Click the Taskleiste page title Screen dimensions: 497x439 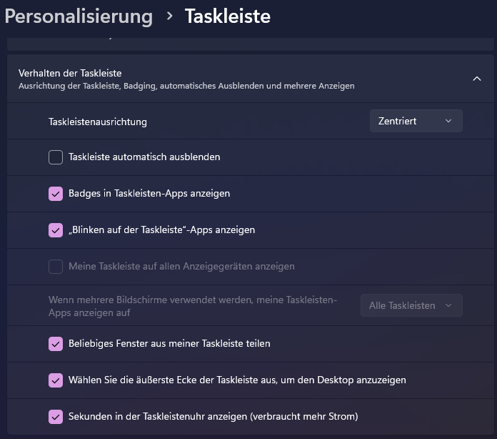point(227,16)
